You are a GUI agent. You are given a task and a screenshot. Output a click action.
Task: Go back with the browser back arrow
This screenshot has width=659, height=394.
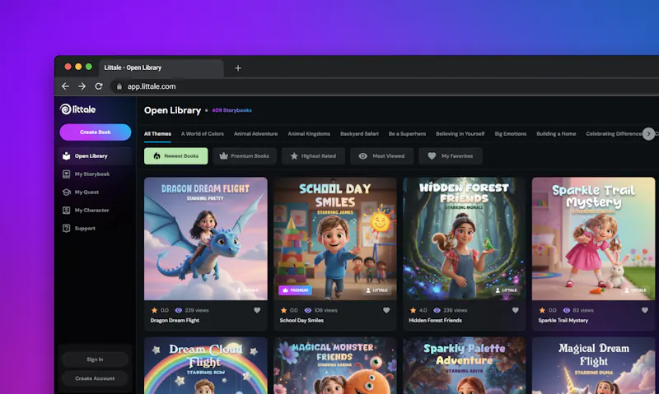click(x=65, y=86)
